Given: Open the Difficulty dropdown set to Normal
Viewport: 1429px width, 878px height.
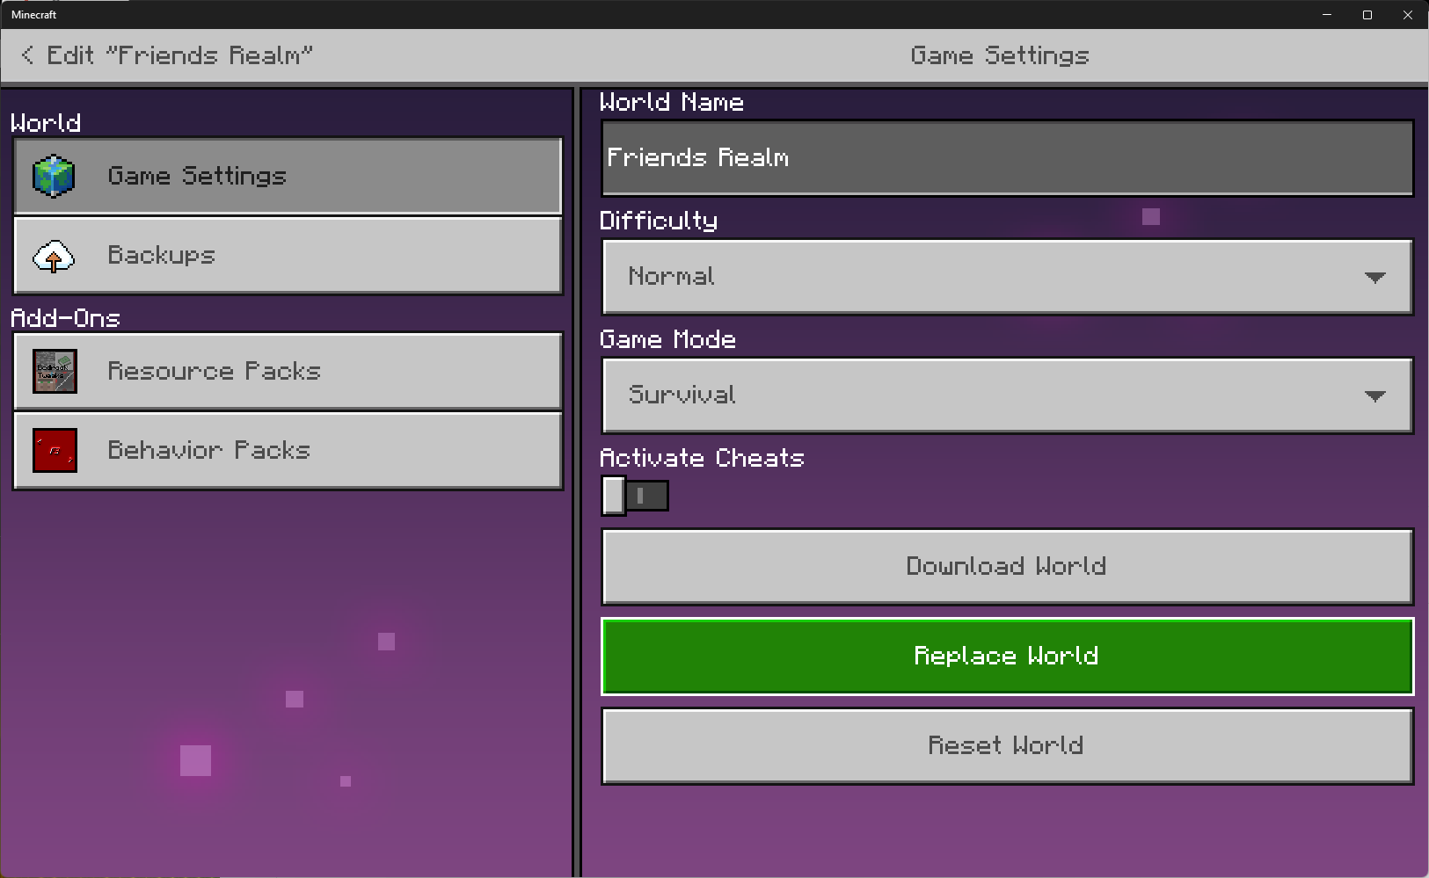Looking at the screenshot, I should [1007, 277].
